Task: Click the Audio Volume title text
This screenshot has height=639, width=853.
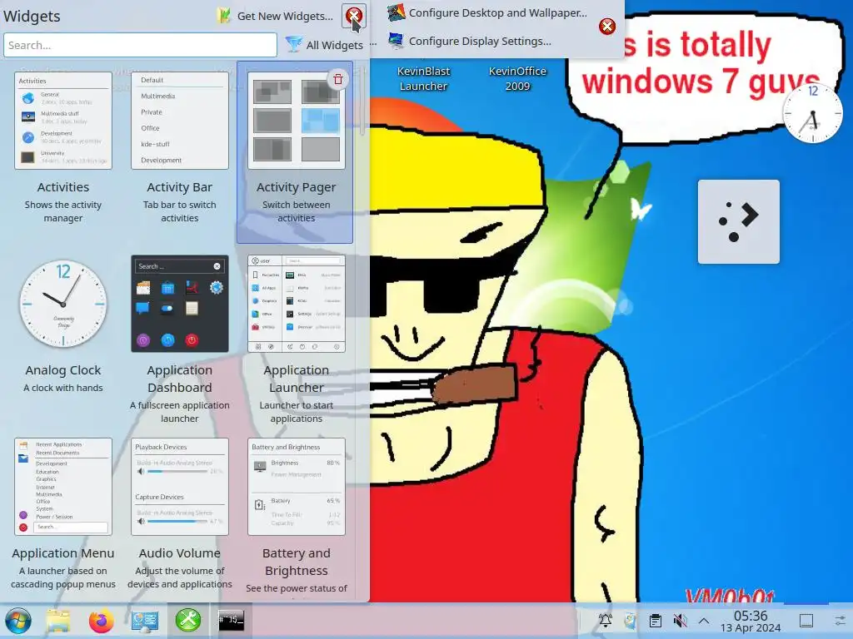Action: (180, 553)
